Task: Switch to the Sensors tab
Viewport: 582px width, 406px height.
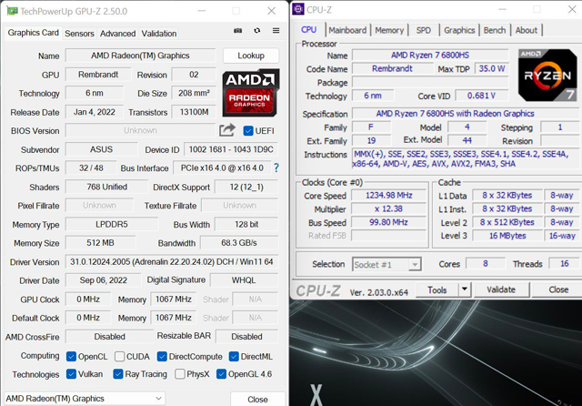Action: pyautogui.click(x=79, y=33)
